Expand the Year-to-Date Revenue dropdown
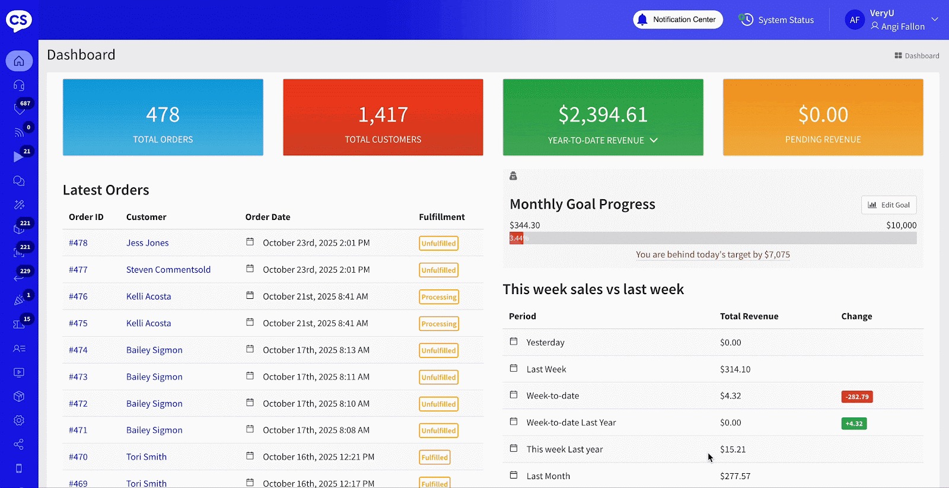Image resolution: width=949 pixels, height=488 pixels. (653, 141)
